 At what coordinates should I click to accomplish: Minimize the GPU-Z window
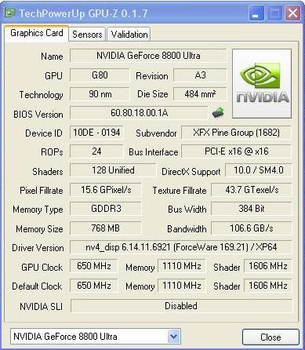(256, 13)
